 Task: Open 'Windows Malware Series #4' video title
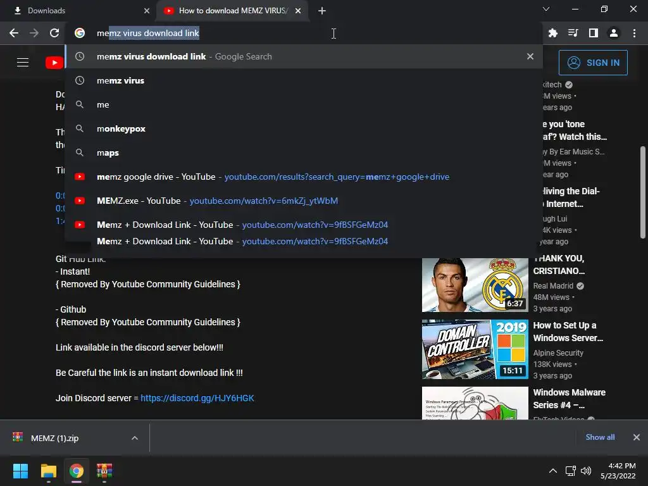point(569,399)
